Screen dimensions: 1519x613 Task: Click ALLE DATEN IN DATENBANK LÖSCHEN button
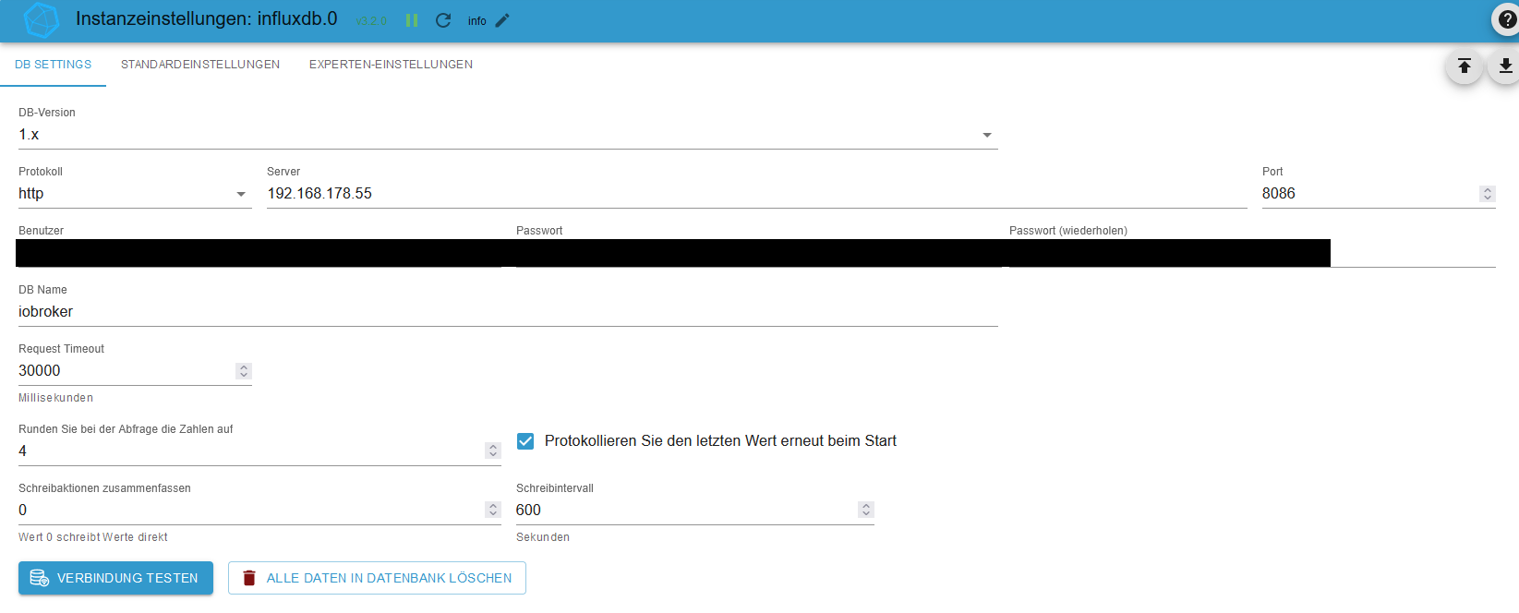coord(377,578)
